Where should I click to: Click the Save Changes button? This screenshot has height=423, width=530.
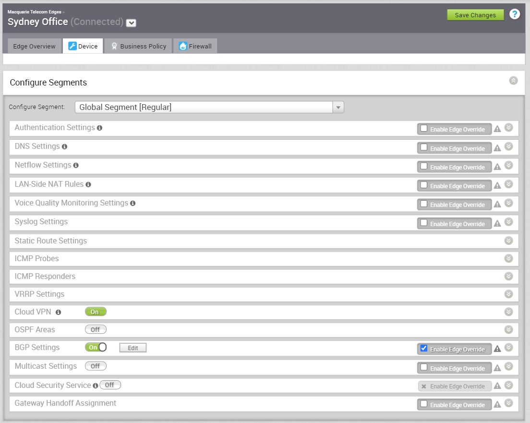[475, 15]
